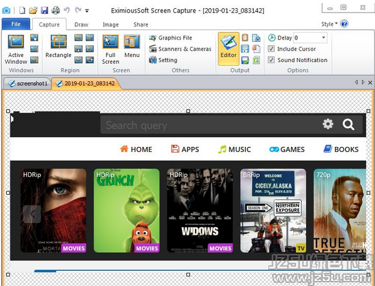
Task: Open the Image ribbon tab
Action: coord(110,24)
